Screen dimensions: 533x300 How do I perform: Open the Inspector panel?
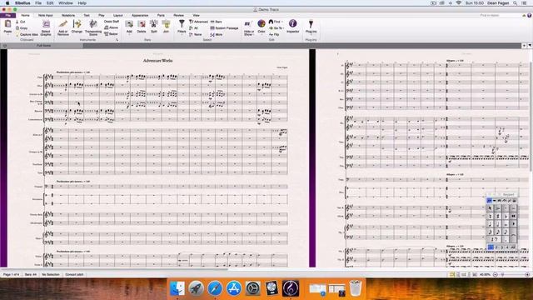[292, 26]
